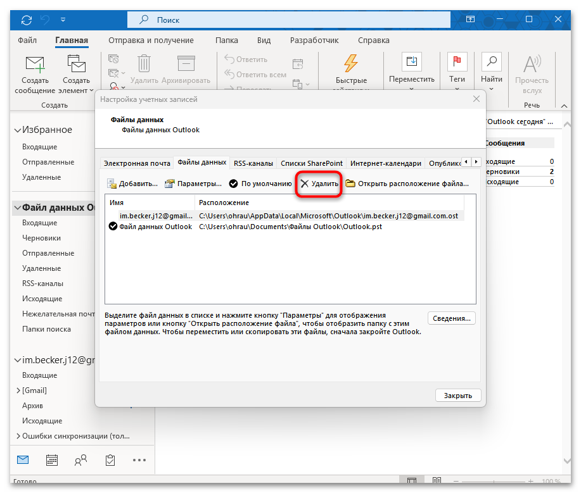The width and height of the screenshot is (581, 493).
Task: Click the Сведения... button
Action: pyautogui.click(x=451, y=318)
